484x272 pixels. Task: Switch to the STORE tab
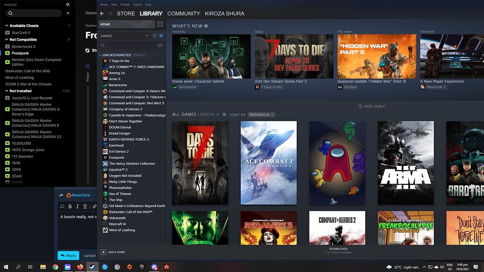point(125,14)
